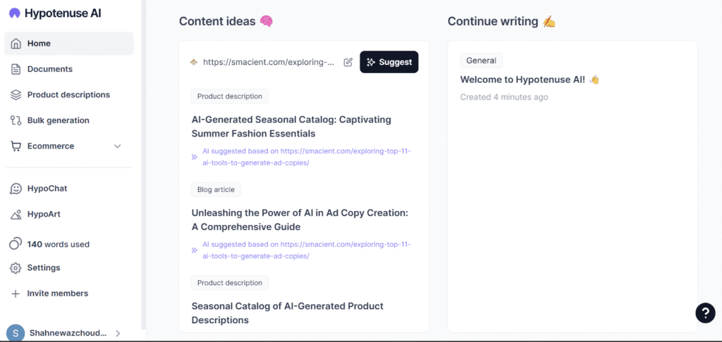Screen dimensions: 722x342
Task: Open Home via the house icon
Action: [x=16, y=44]
